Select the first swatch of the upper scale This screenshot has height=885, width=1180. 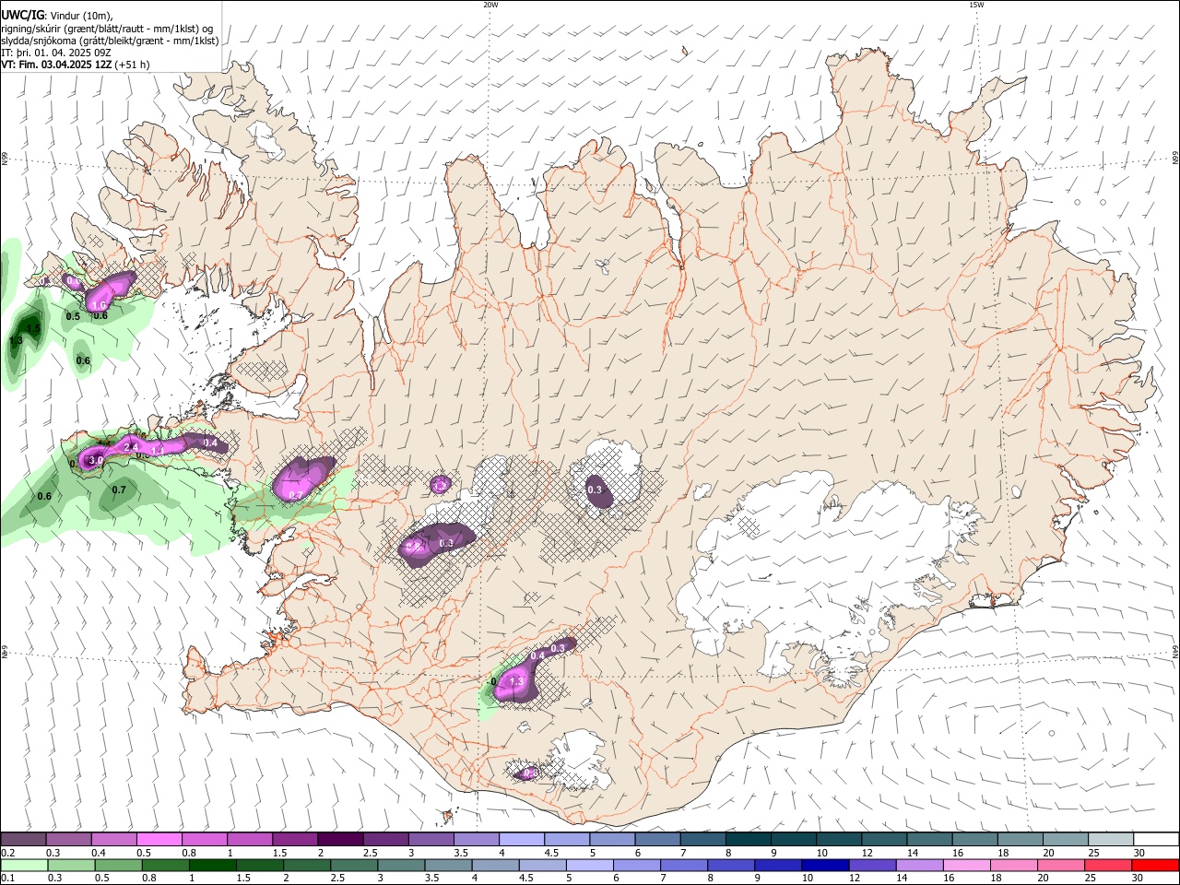(23, 839)
